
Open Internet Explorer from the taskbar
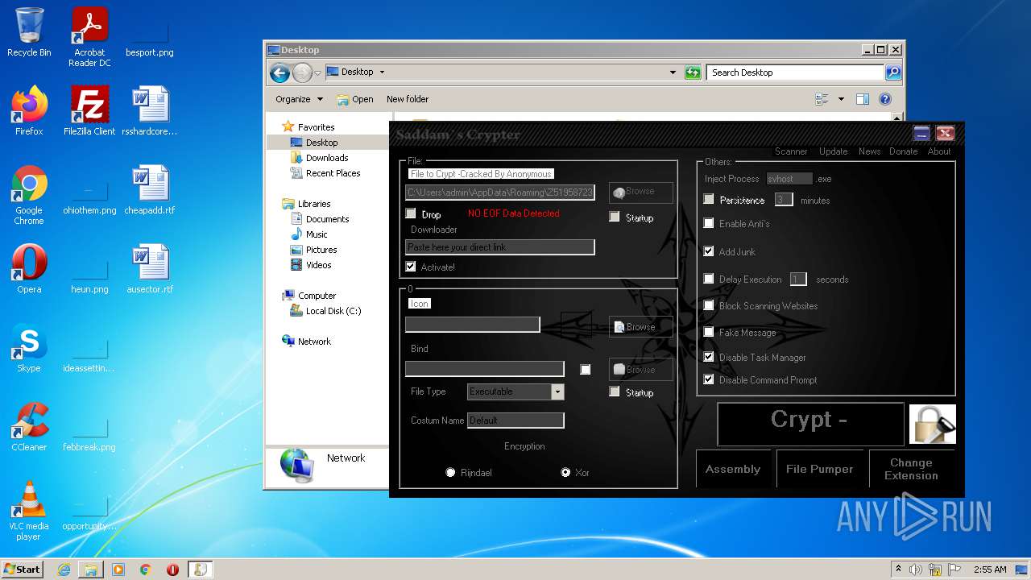[x=64, y=570]
